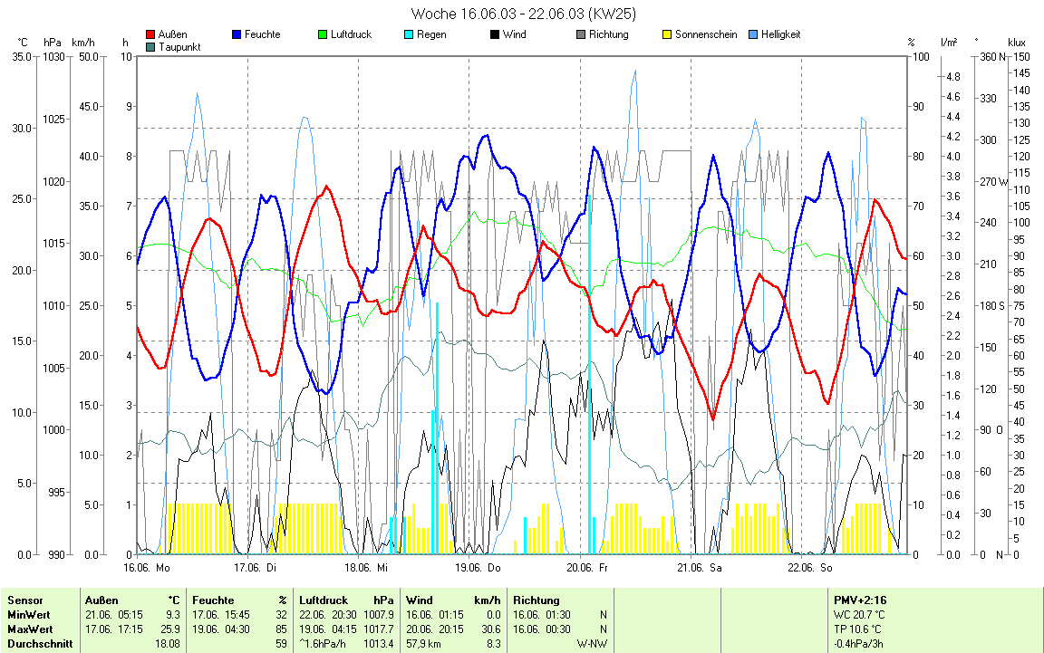Click the red Außen legend swatch
Image resolution: width=1044 pixels, height=653 pixels.
(150, 34)
